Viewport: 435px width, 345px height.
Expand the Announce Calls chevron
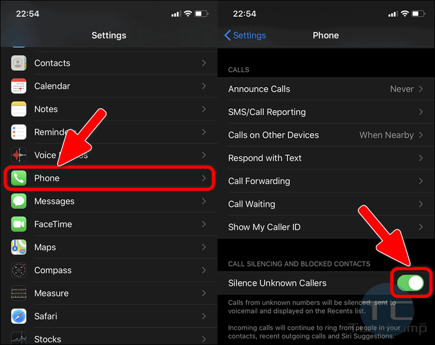[x=421, y=89]
